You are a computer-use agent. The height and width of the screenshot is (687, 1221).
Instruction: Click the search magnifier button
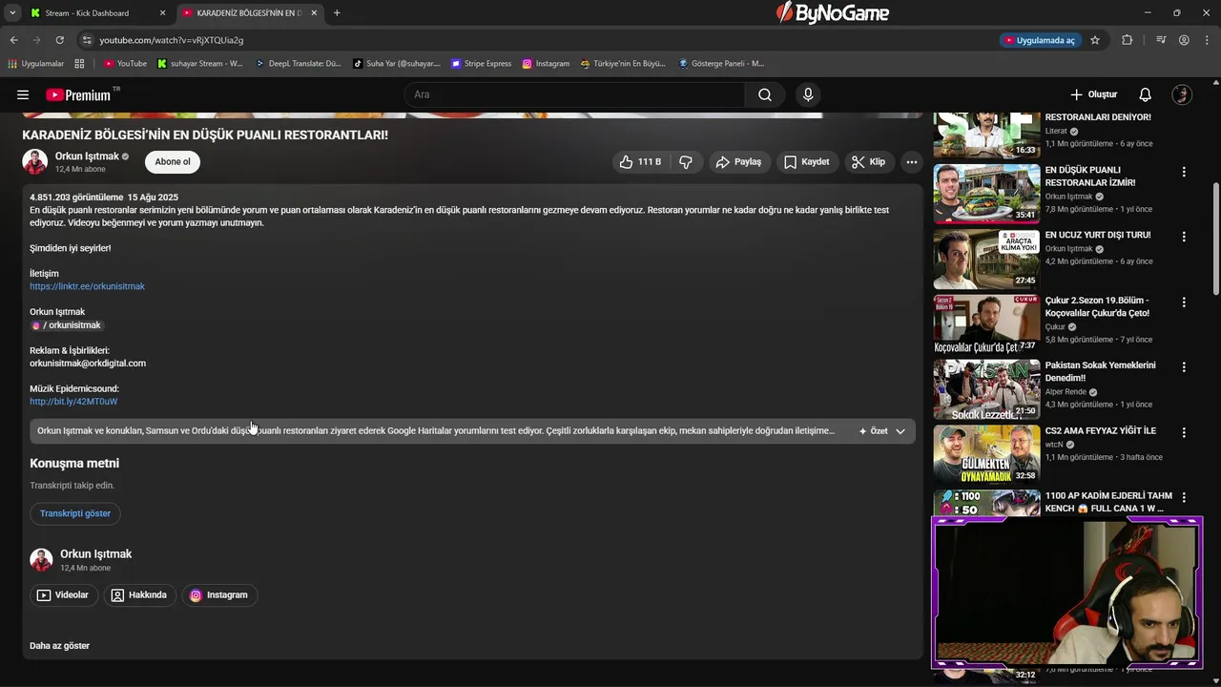click(765, 94)
